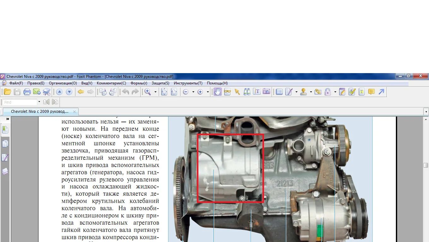
Task: Fit page width in window icon
Action: [174, 92]
